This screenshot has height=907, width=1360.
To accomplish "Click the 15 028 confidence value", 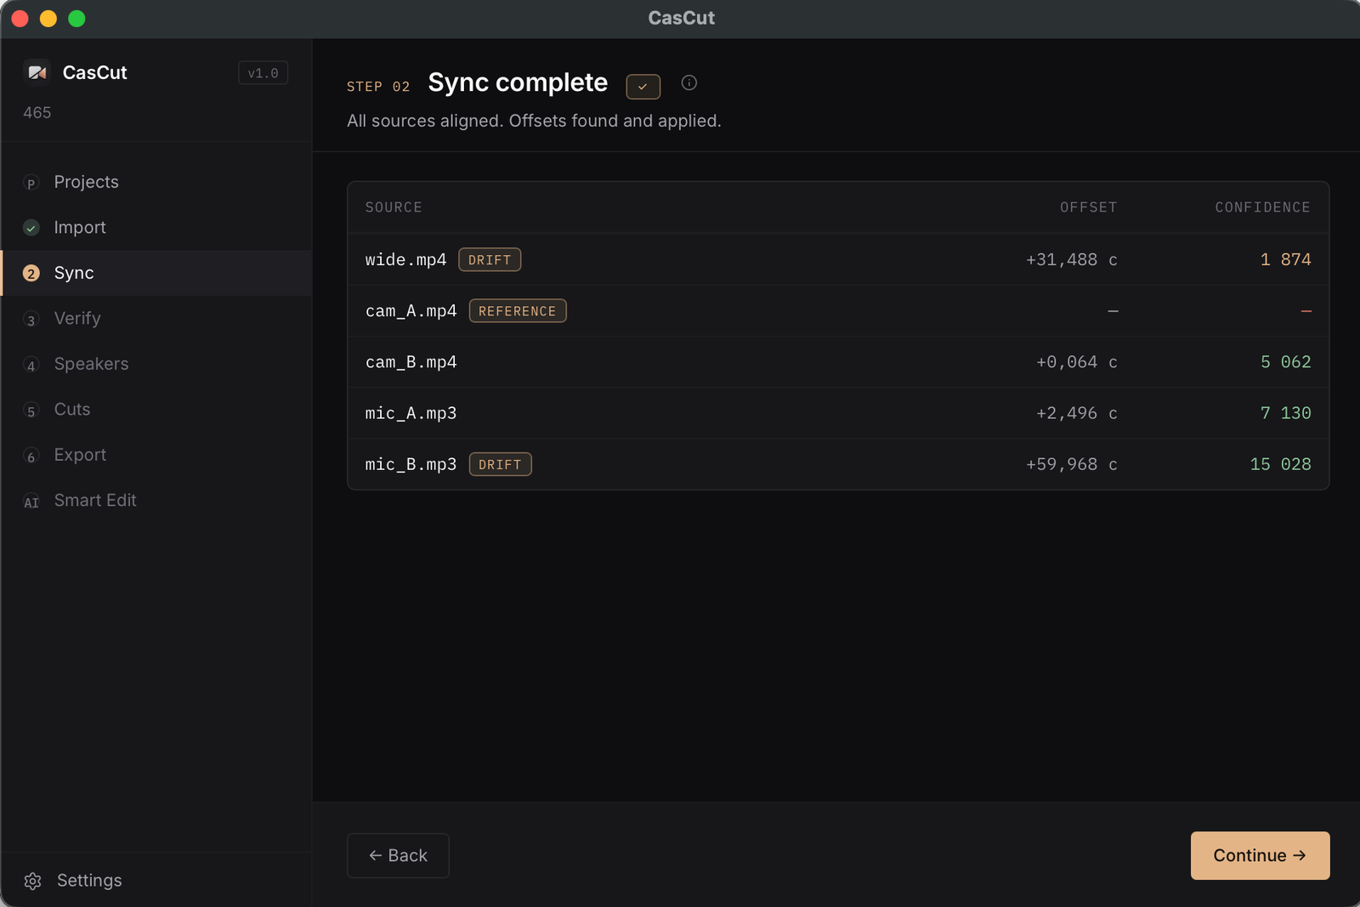I will [1280, 464].
